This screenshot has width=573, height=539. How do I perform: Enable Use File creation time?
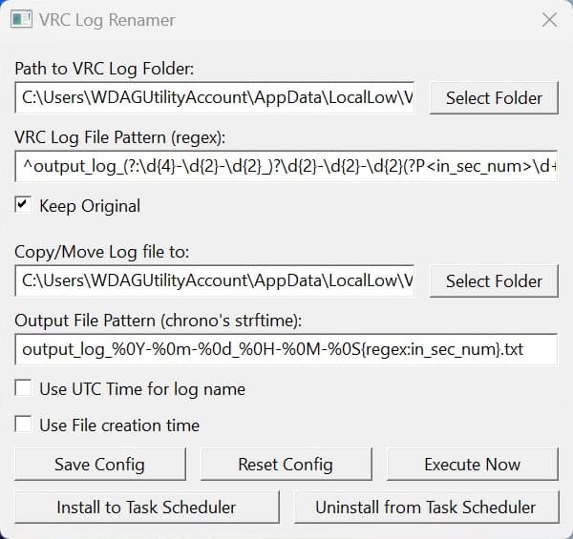click(22, 425)
